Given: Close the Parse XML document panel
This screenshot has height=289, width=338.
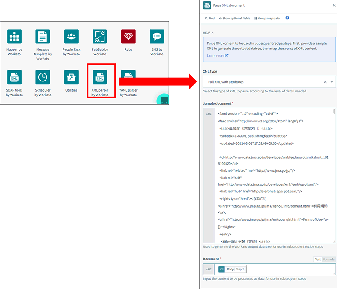Looking at the screenshot, I should tap(334, 5).
